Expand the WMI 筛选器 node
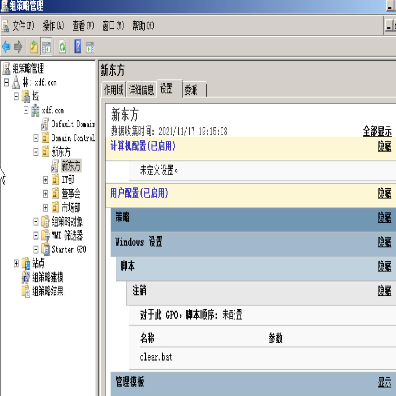This screenshot has height=396, width=396. coord(36,235)
